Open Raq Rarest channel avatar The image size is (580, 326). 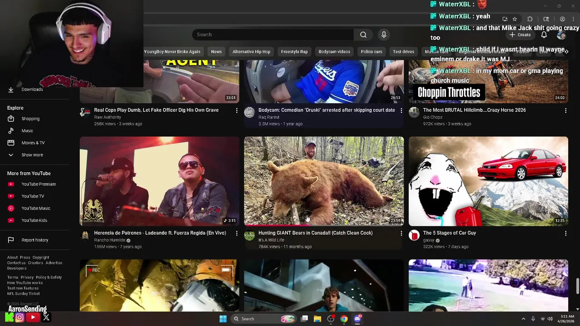[x=250, y=112]
